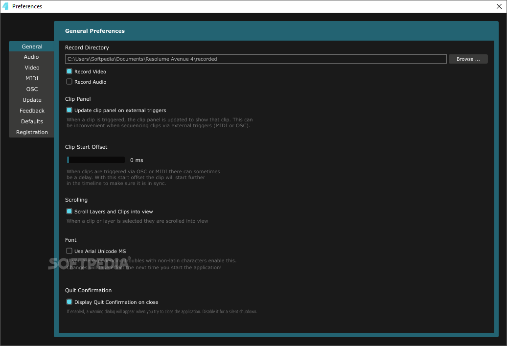This screenshot has height=346, width=507.
Task: Go to the Feedback preferences tab
Action: point(32,111)
